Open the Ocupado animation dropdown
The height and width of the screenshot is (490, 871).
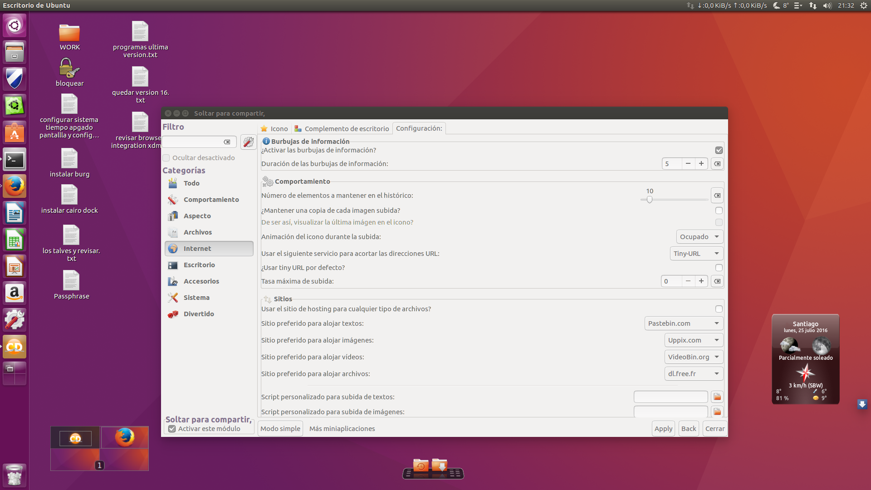click(700, 237)
